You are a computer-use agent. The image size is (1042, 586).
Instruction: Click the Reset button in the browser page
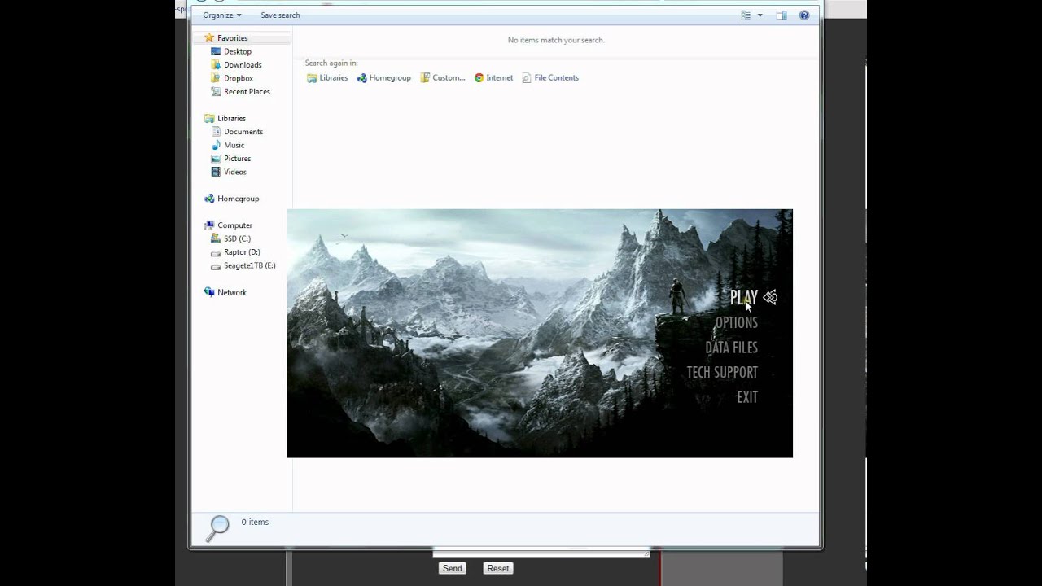pos(498,568)
